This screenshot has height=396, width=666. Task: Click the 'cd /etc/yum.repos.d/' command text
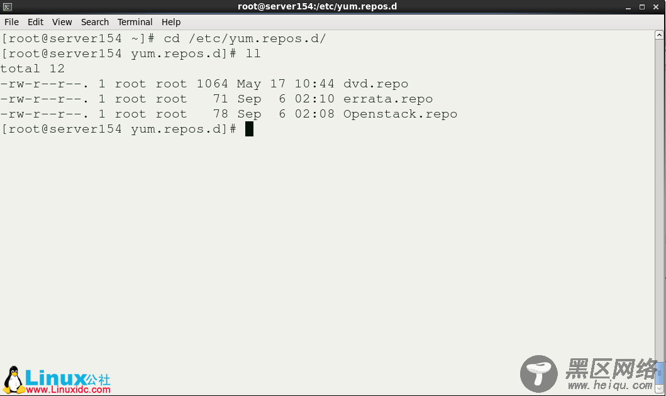245,39
